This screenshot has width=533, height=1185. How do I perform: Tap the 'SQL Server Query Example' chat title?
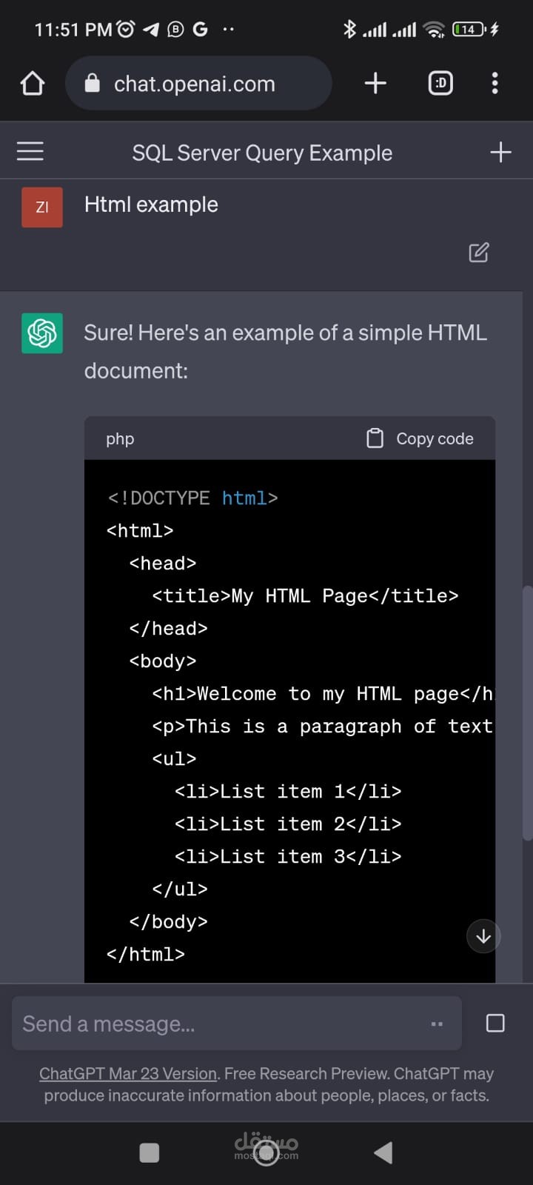tap(262, 153)
